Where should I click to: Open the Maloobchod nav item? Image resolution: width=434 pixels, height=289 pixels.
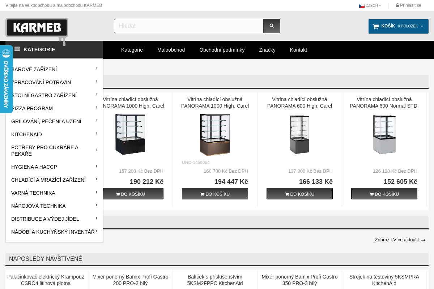pos(171,50)
